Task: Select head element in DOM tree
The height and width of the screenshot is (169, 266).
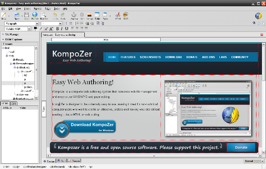Action: tap(12, 52)
